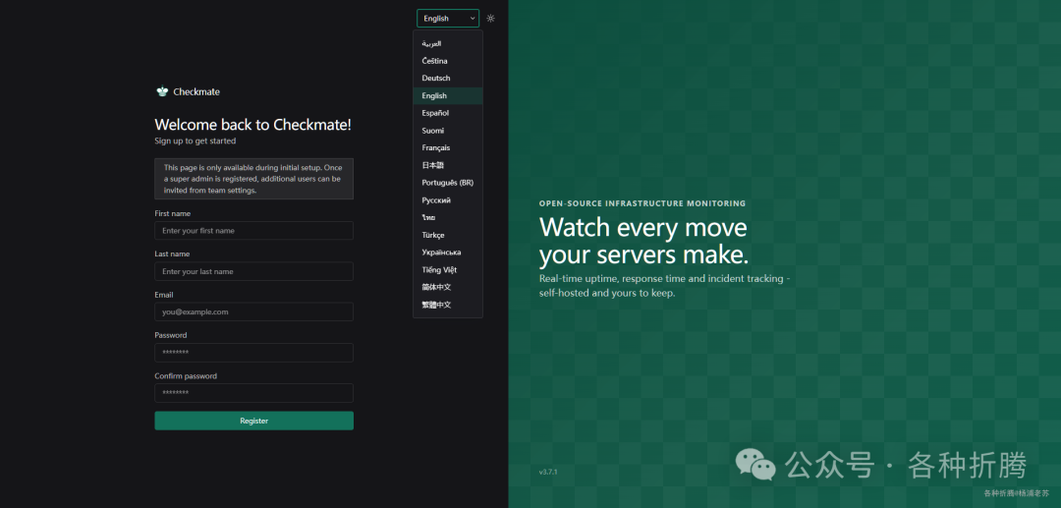Select Українська language option
Viewport: 1061px width, 508px height.
point(448,253)
